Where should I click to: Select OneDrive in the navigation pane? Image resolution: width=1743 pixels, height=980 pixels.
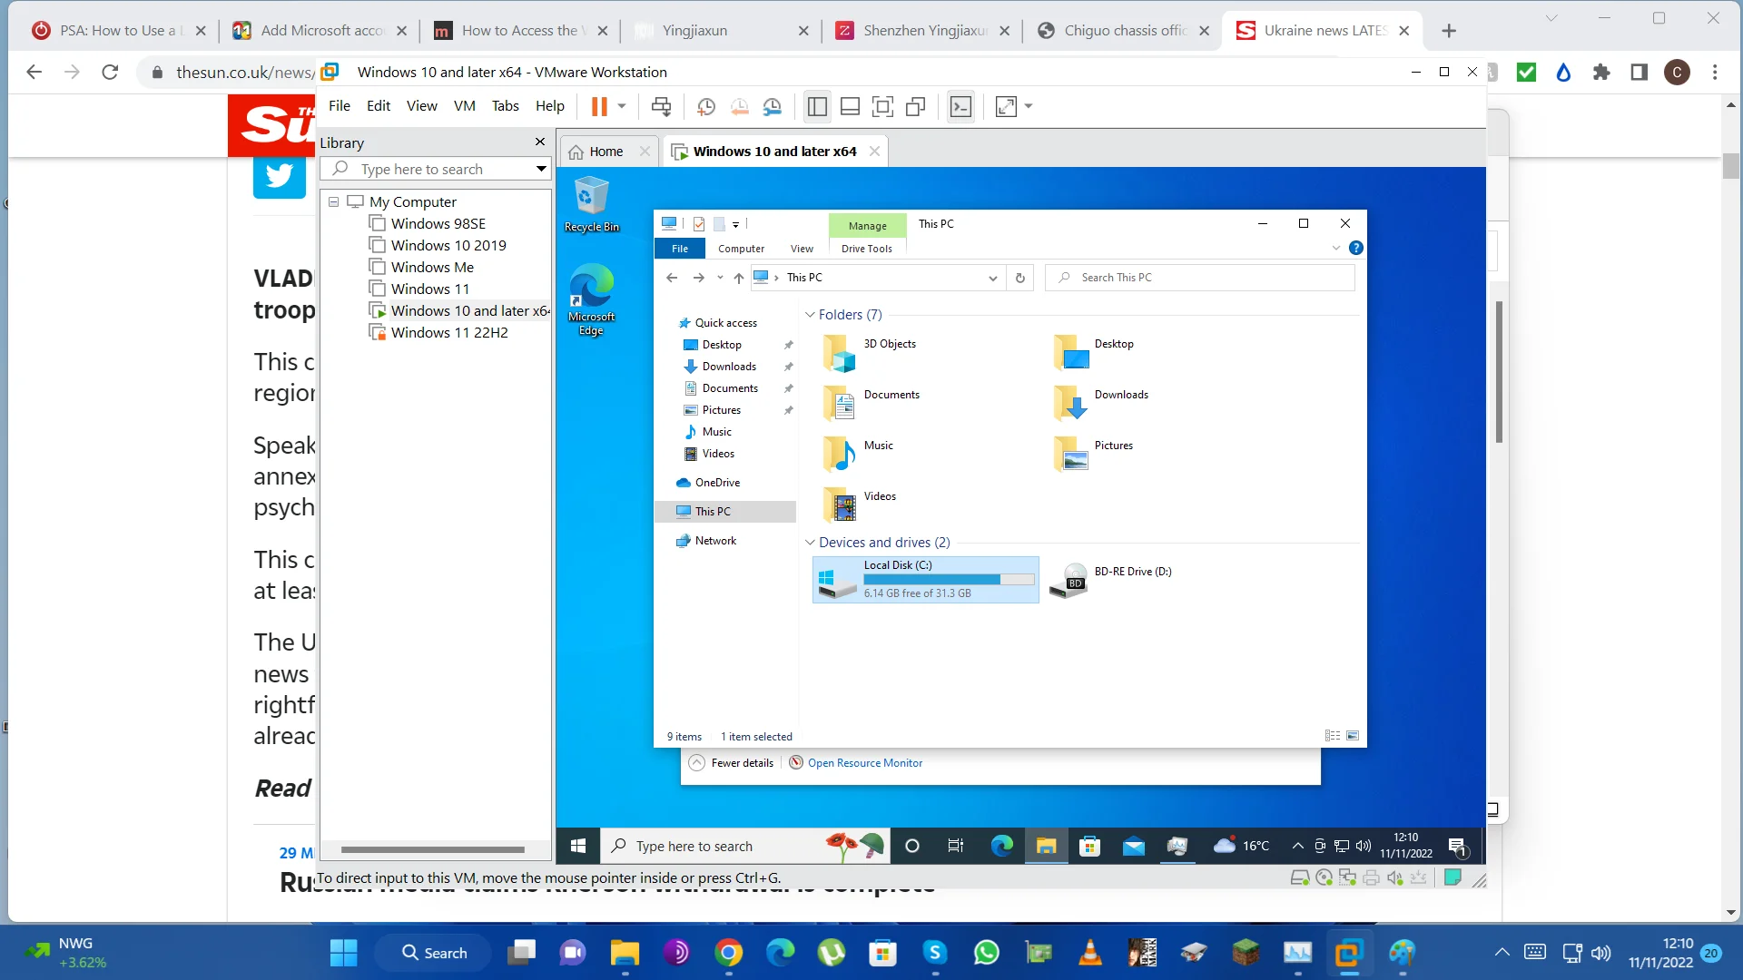717,483
